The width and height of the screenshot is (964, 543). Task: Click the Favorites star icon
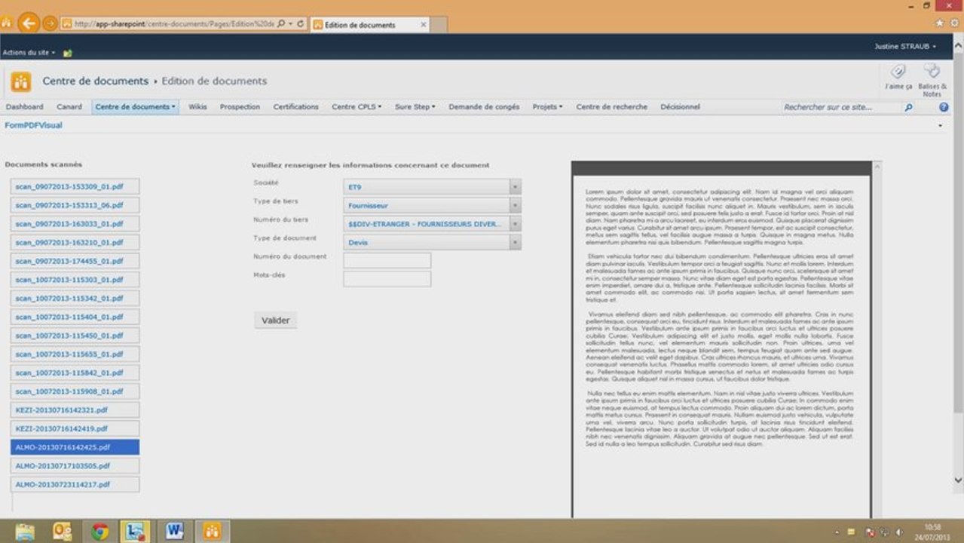[939, 23]
